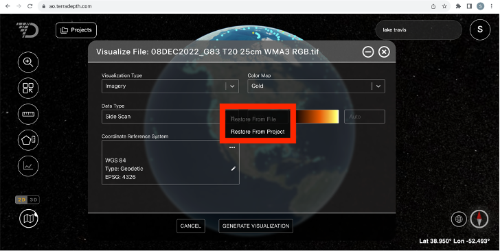
Task: Open the base map layers icon
Action: coord(28,219)
